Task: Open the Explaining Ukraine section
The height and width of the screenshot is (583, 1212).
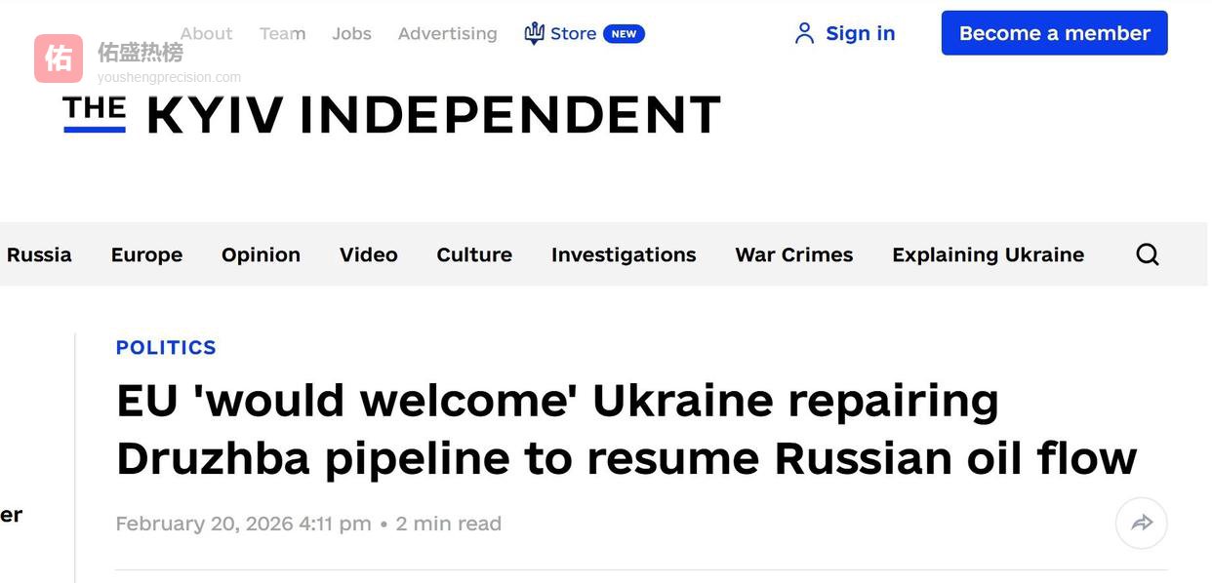Action: (988, 254)
